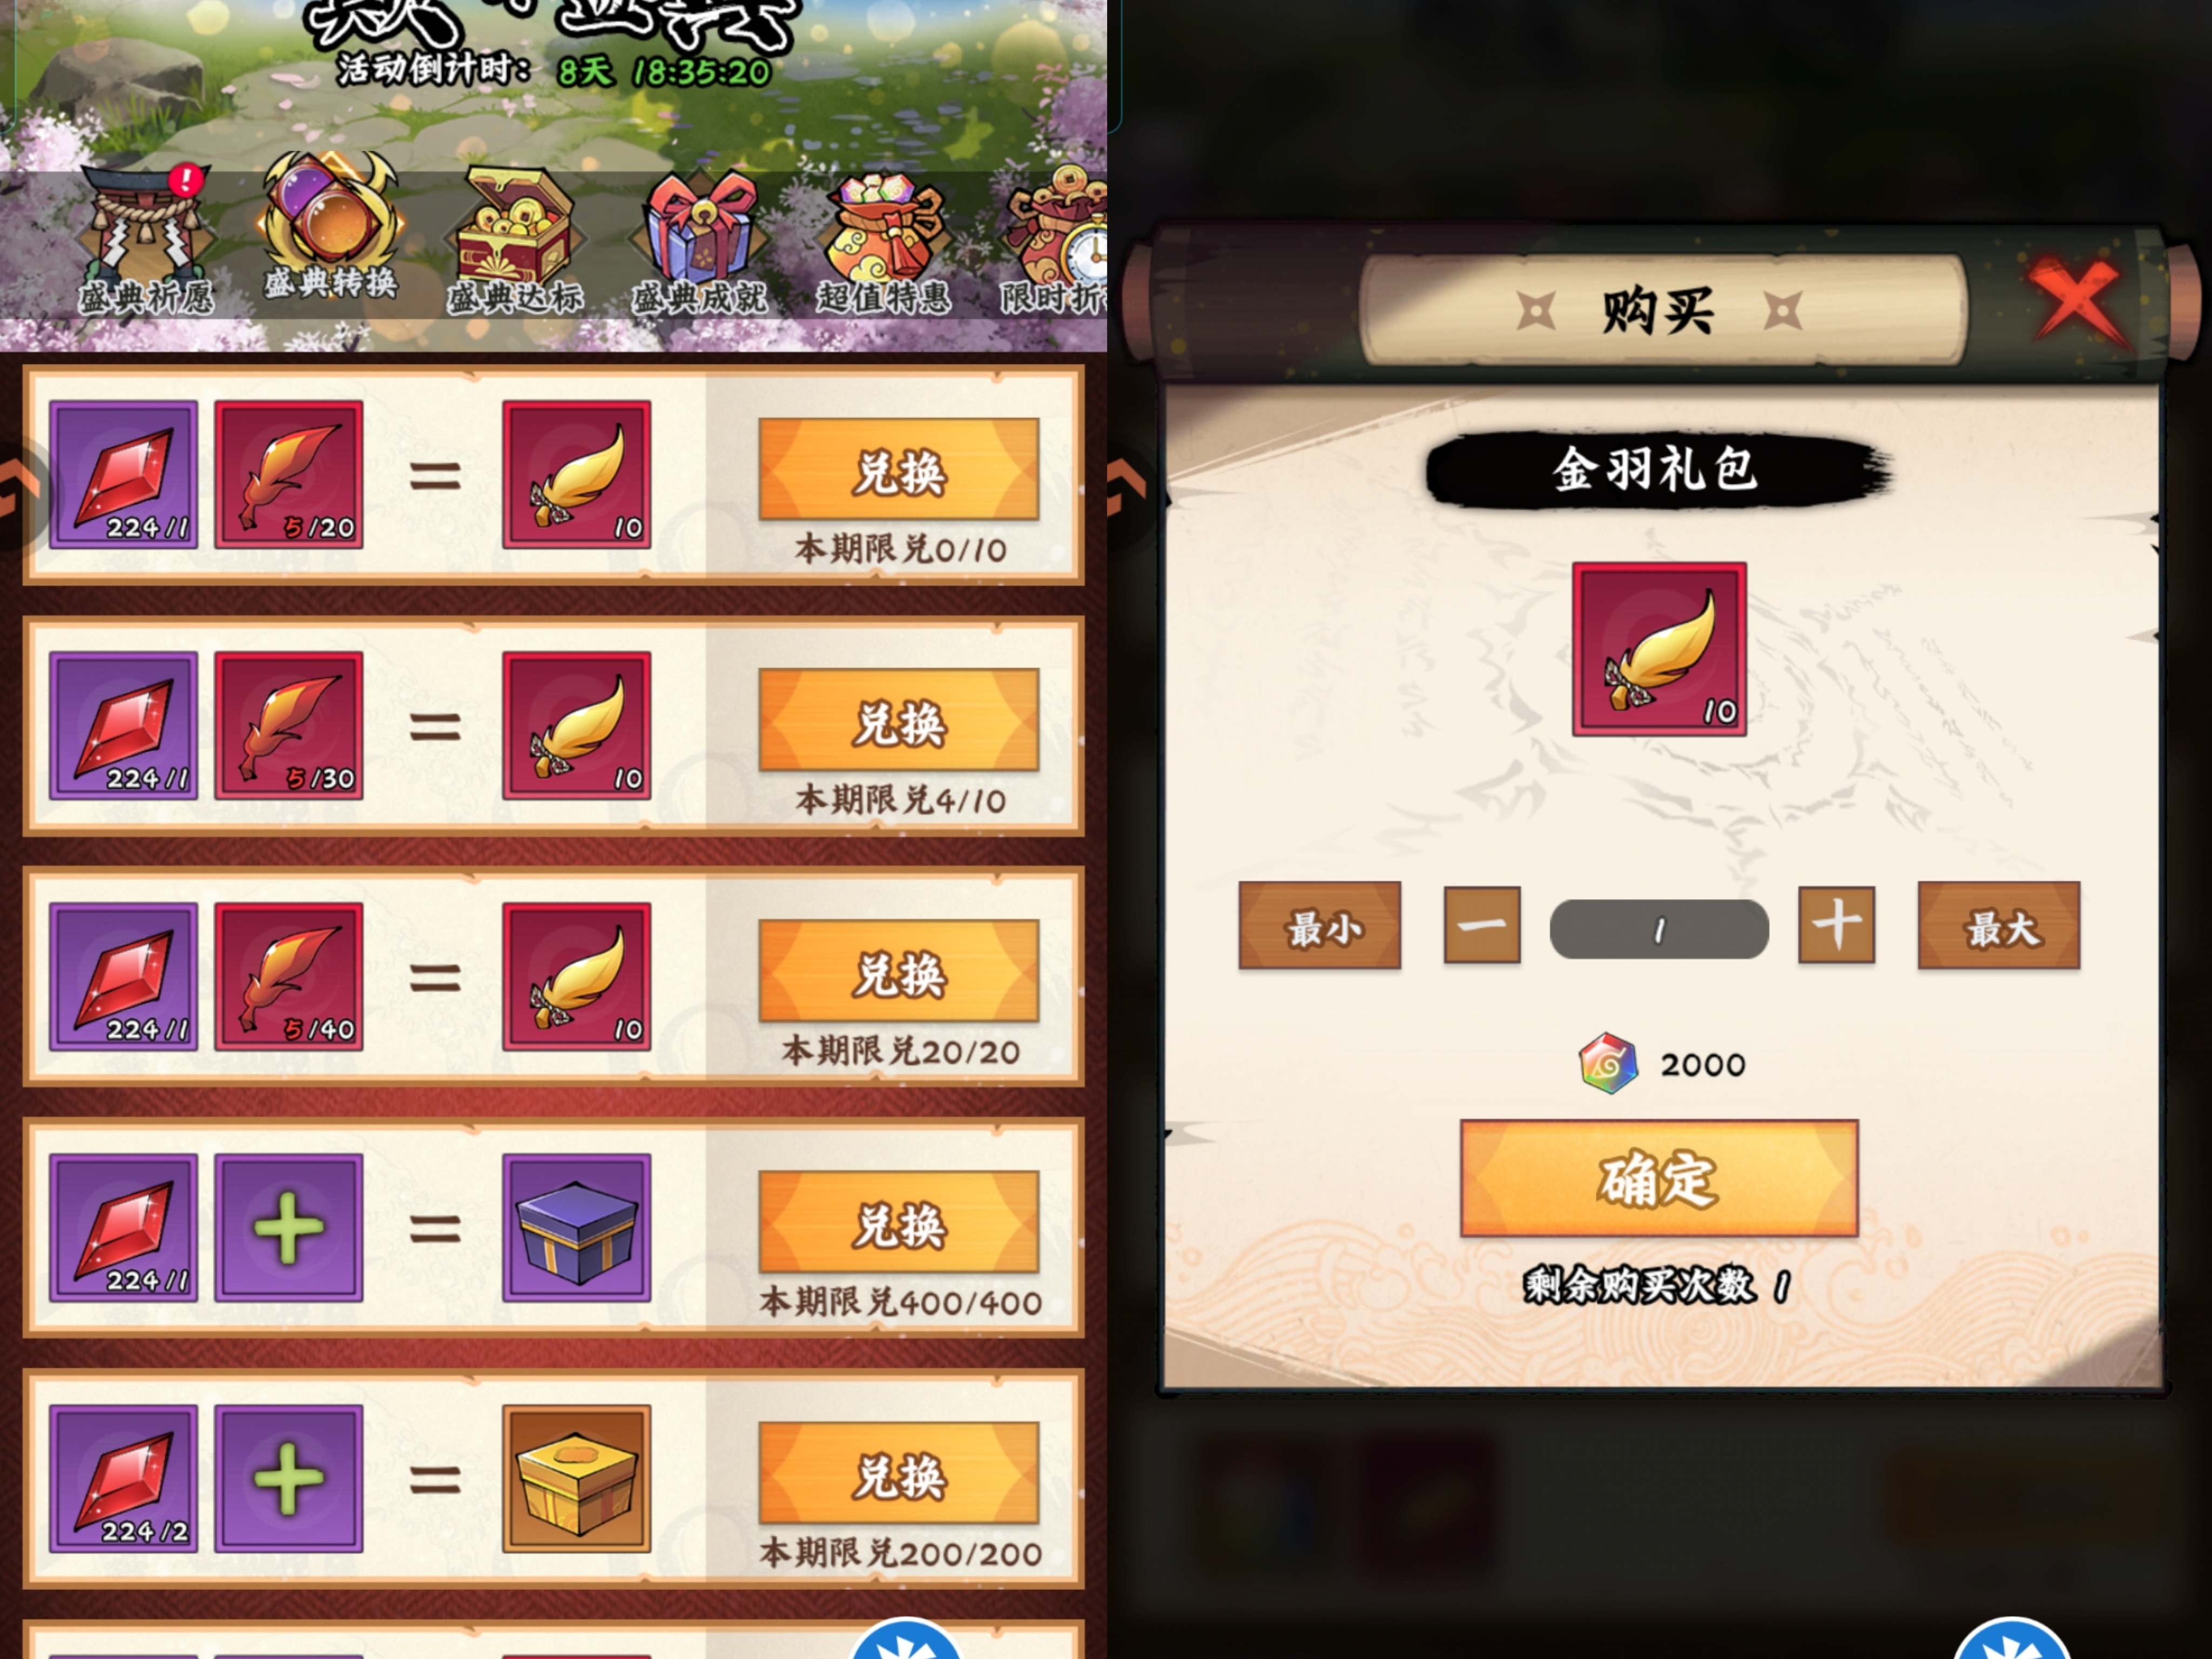Screen dimensions: 2212x1659
Task: Open the 盛典成就 gift box icon
Action: click(x=699, y=240)
